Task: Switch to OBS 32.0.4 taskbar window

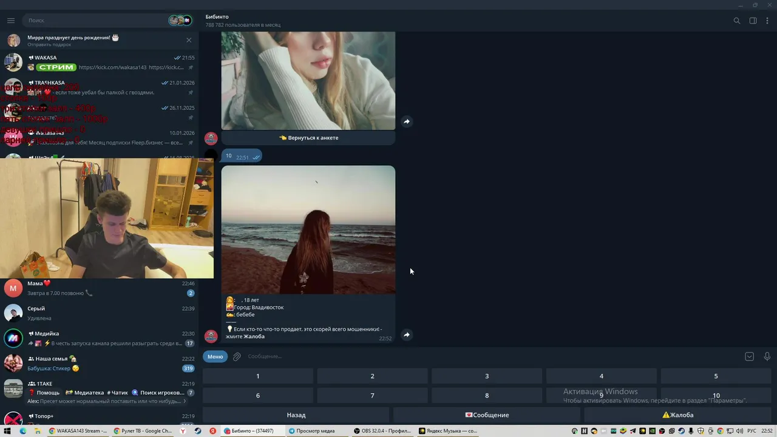Action: 382,431
